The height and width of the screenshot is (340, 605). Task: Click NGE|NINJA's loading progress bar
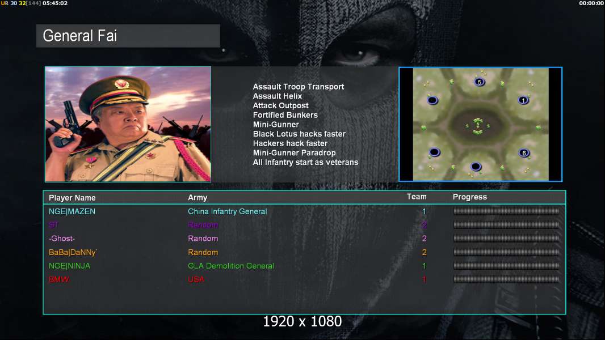(506, 266)
